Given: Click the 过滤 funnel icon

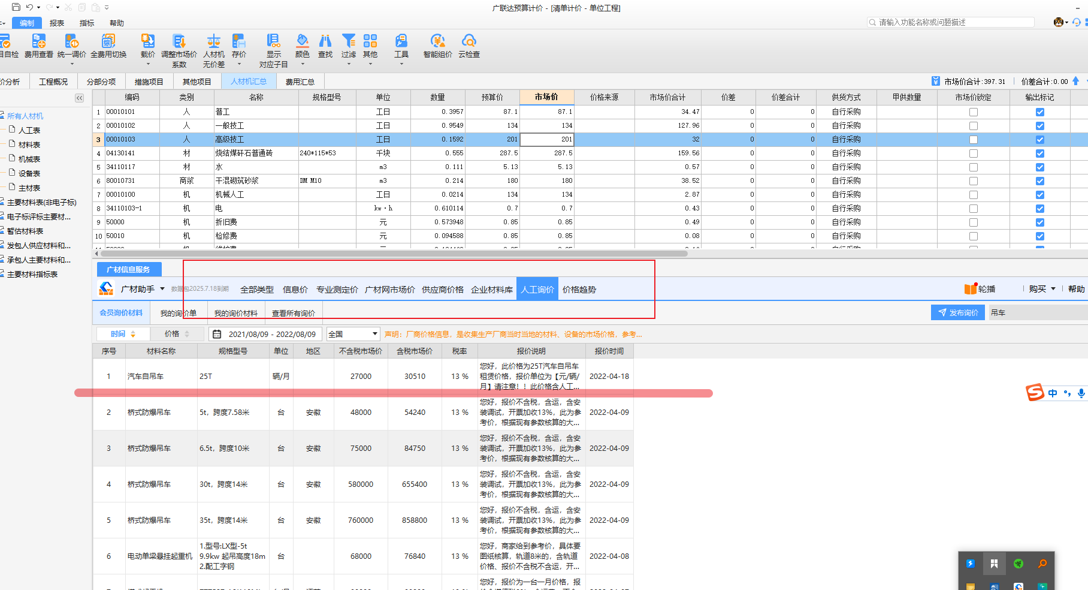Looking at the screenshot, I should click(x=349, y=41).
